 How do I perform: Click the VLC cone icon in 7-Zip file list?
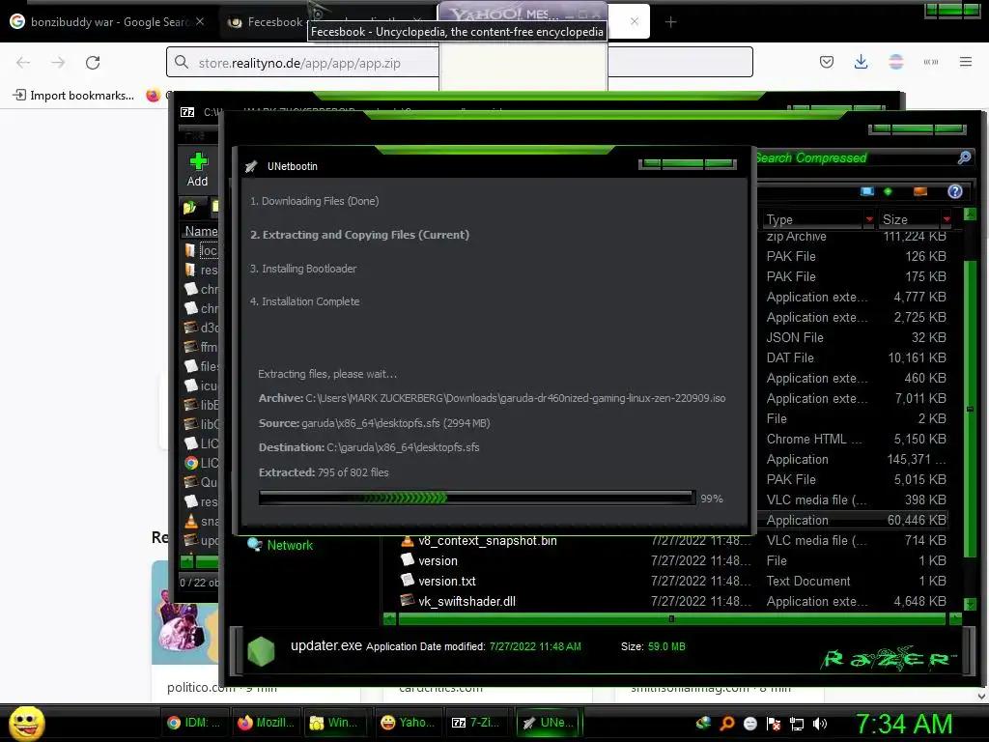click(191, 521)
